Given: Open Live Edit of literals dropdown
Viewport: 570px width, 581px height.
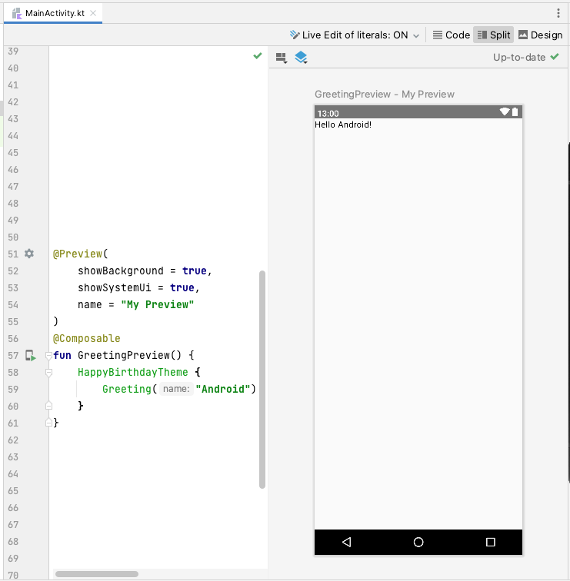Looking at the screenshot, I should (355, 35).
